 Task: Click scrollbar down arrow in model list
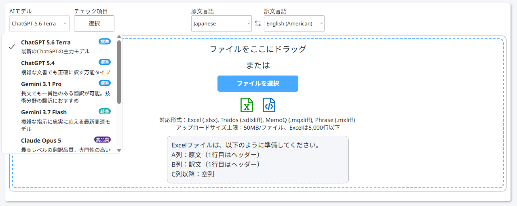[119, 150]
